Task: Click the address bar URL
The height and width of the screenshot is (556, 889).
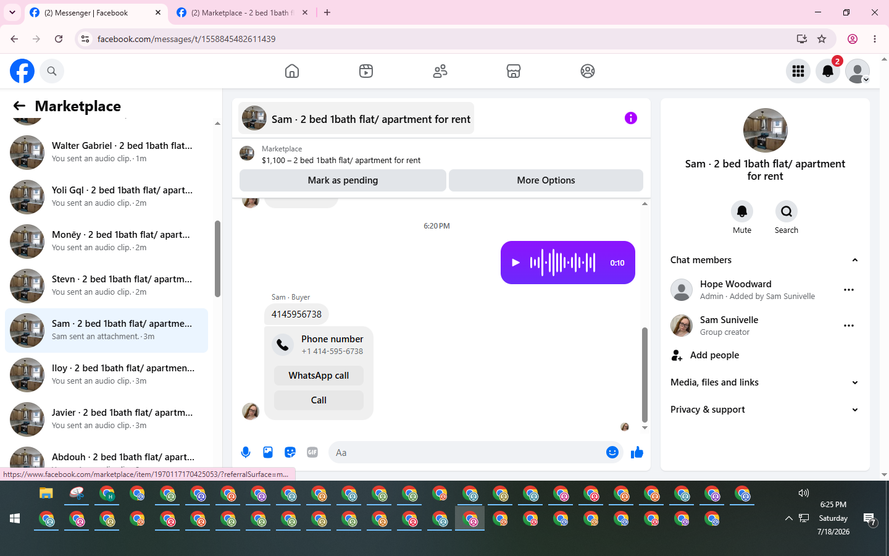Action: pyautogui.click(x=186, y=39)
